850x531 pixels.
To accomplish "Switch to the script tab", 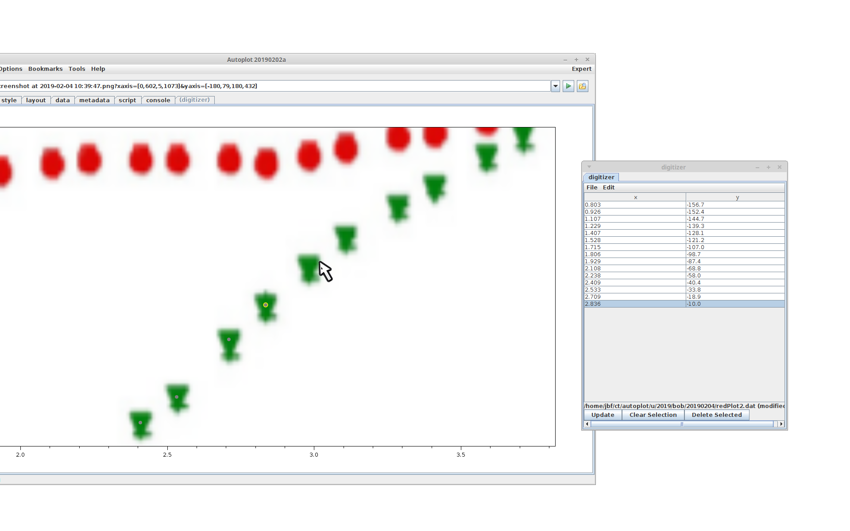I will [127, 100].
